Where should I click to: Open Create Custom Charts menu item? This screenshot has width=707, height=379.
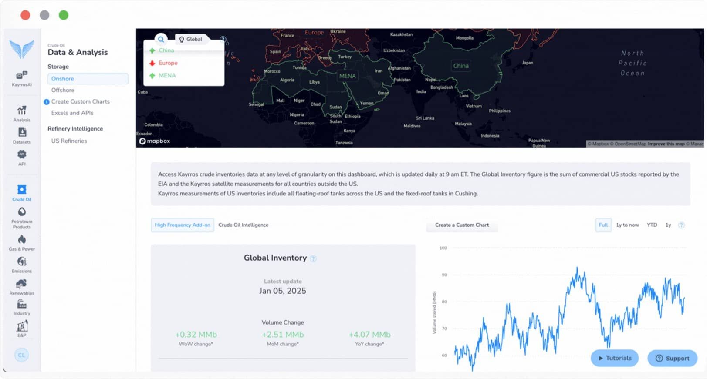[81, 101]
